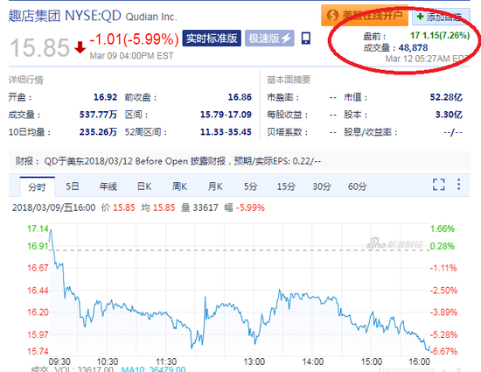
Task: Click the 市值 value 52.28亿
Action: pos(446,97)
